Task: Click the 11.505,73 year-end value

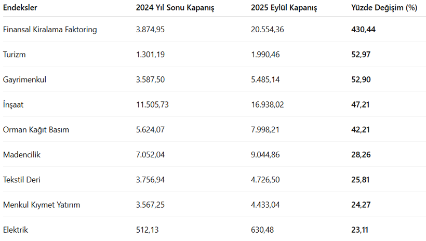Action: [152, 104]
